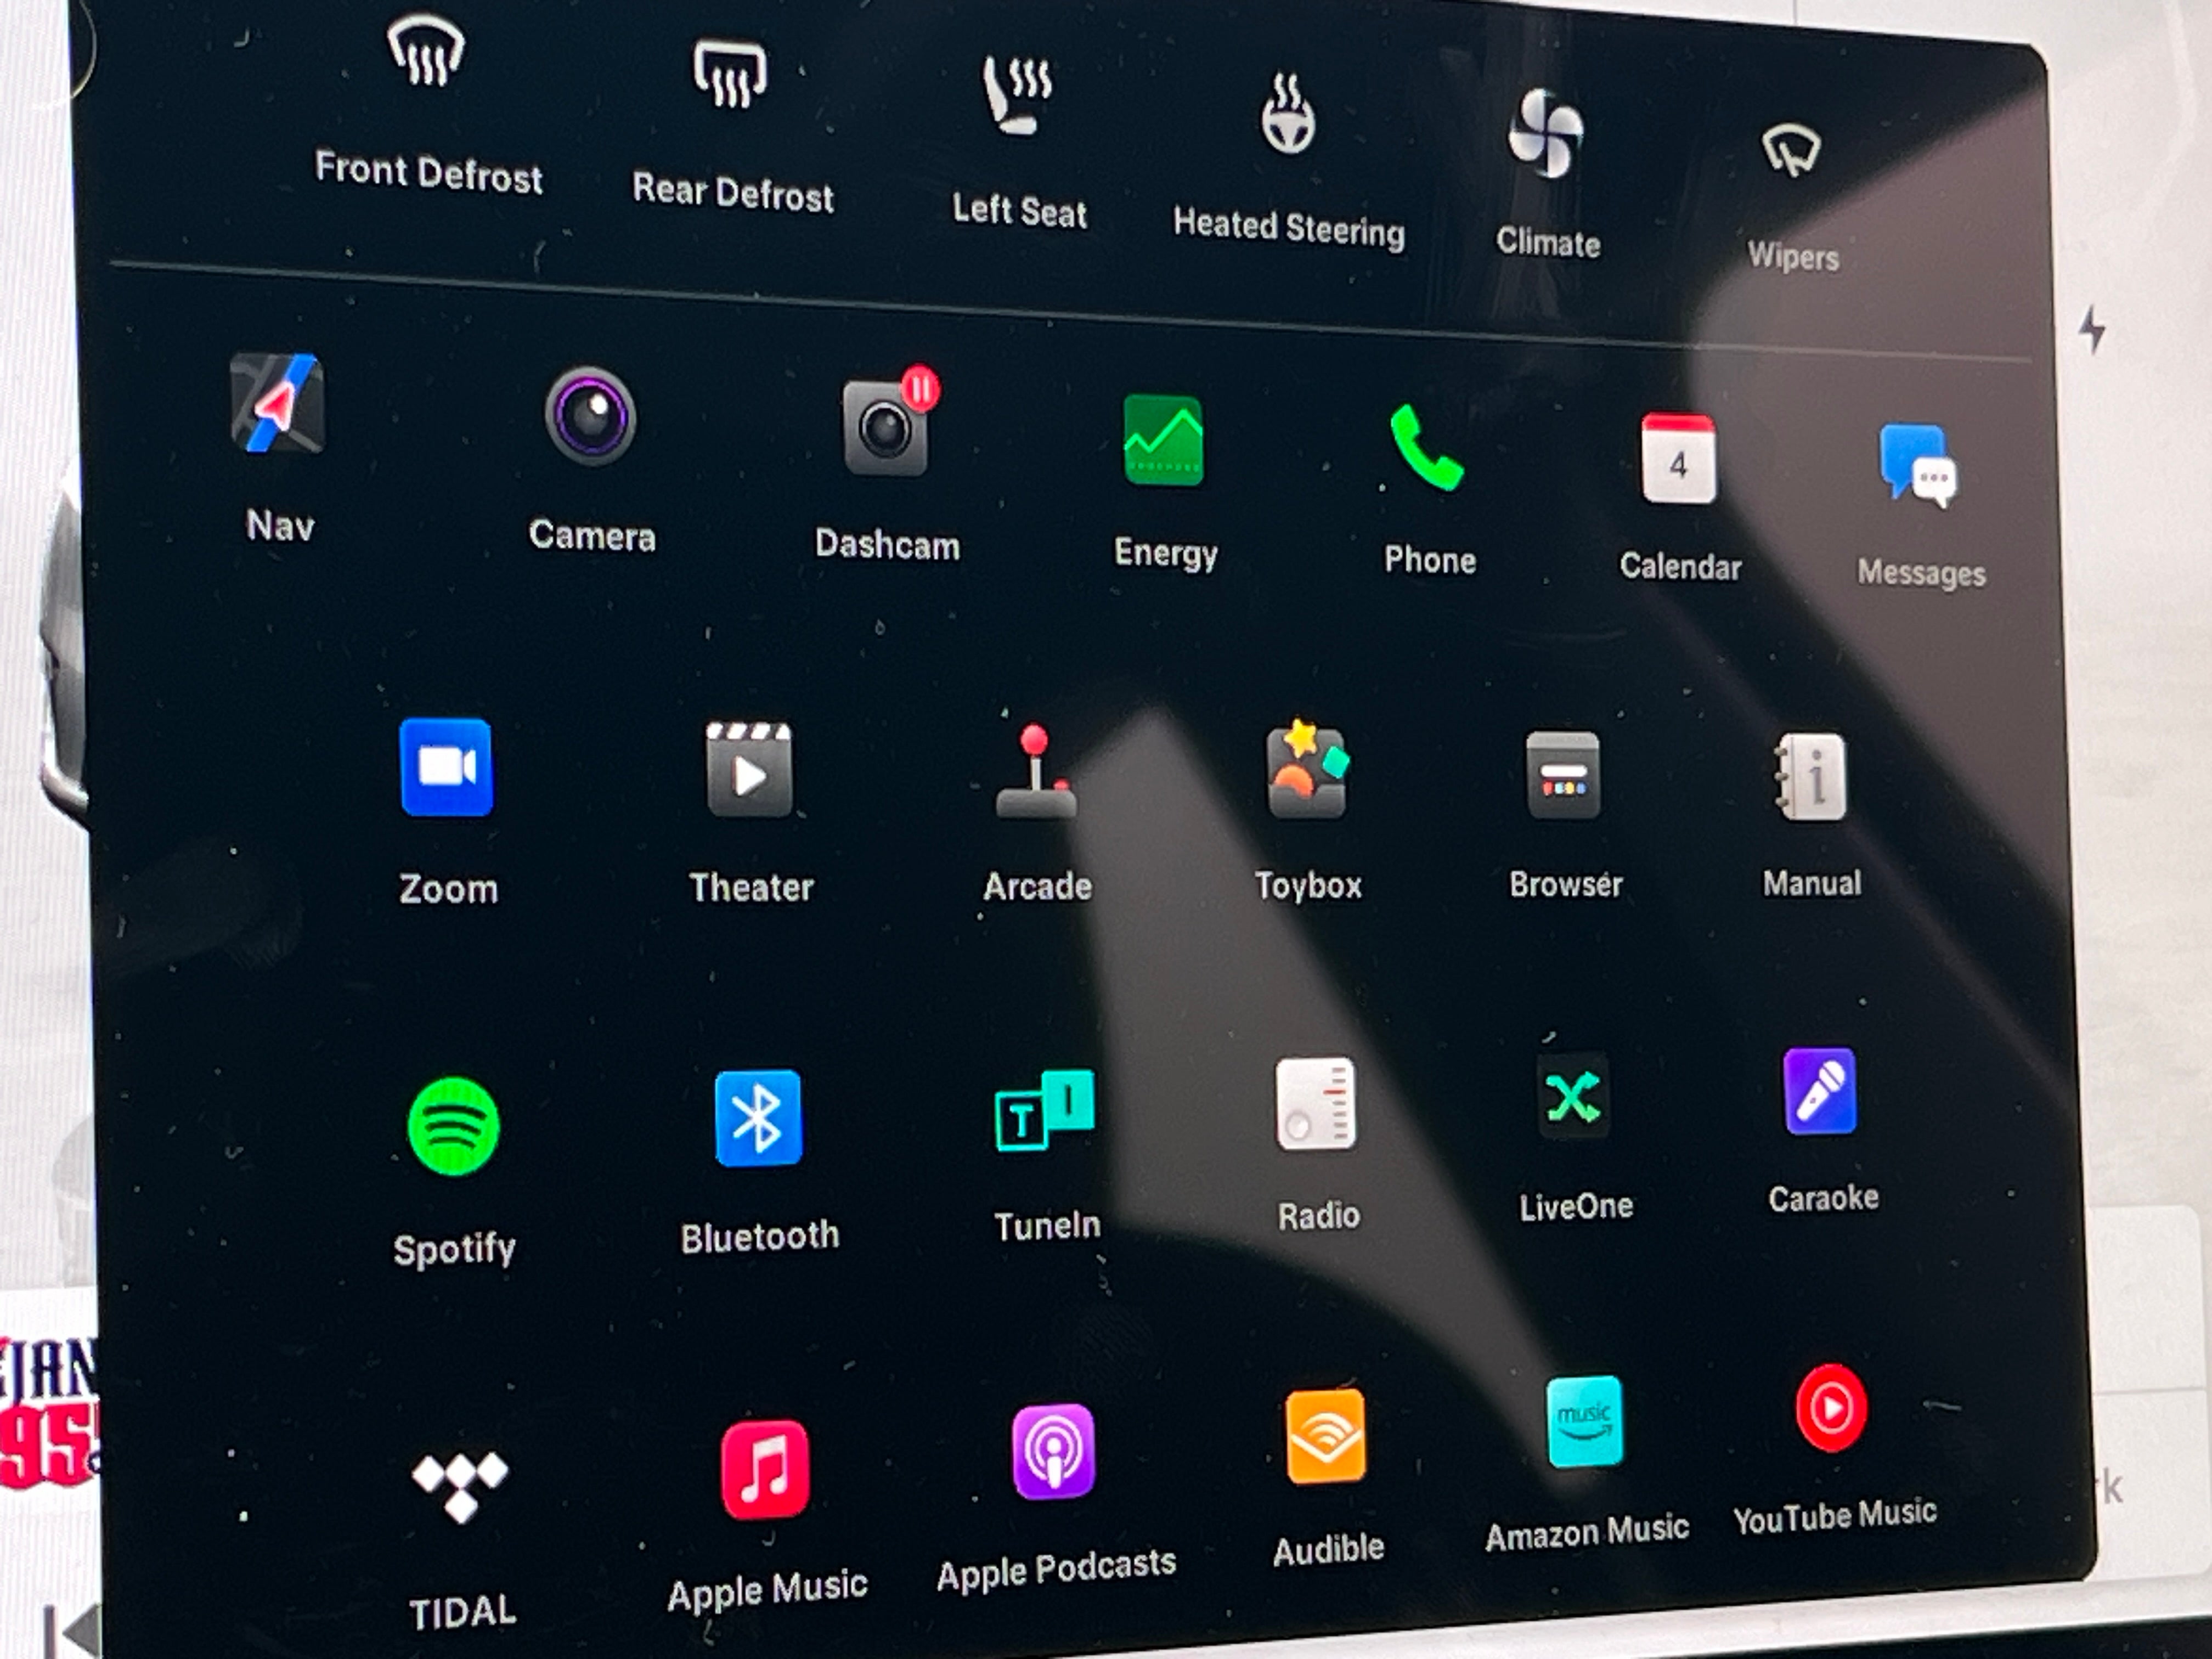Open TIDAL
Image resolution: width=2212 pixels, height=1659 pixels.
[460, 1487]
